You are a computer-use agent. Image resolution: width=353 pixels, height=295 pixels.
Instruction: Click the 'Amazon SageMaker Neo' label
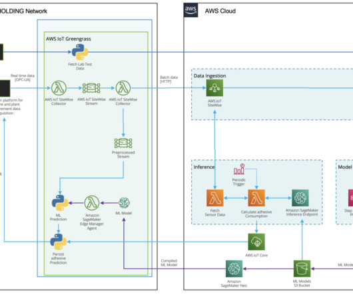pyautogui.click(x=234, y=284)
